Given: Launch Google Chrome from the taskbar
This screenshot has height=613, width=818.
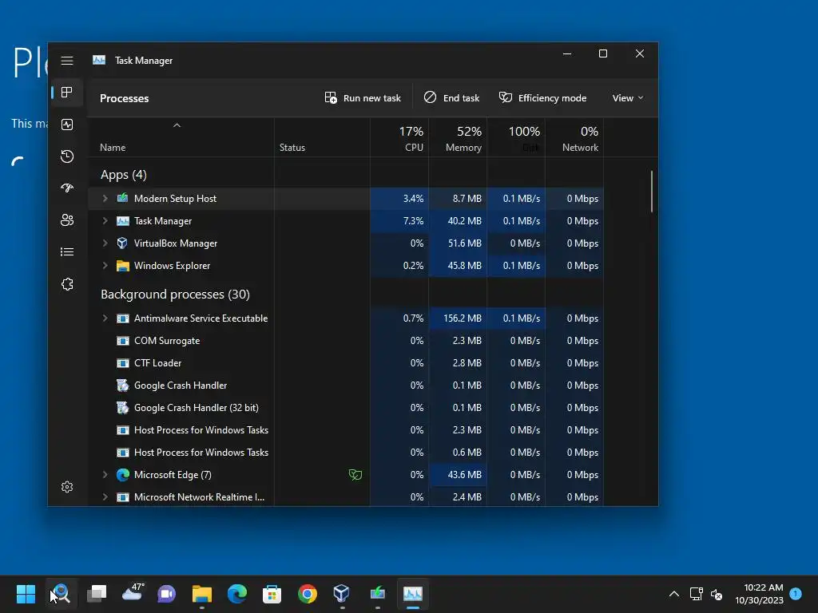Looking at the screenshot, I should coord(308,594).
